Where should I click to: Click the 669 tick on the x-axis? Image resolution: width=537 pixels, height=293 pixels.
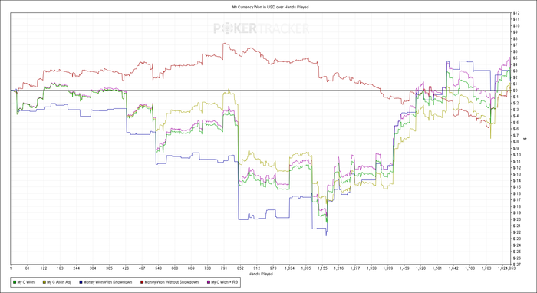click(191, 269)
